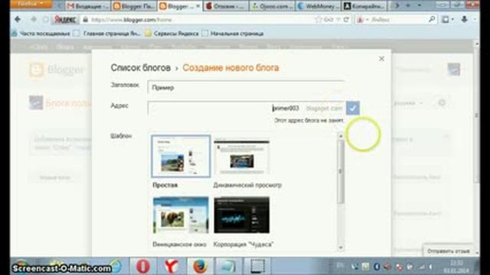The height and width of the screenshot is (275, 490).
Task: Open the tab list dropdown arrow
Action: [419, 5]
